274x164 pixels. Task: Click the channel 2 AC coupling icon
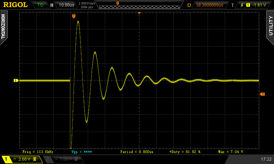pos(56,159)
